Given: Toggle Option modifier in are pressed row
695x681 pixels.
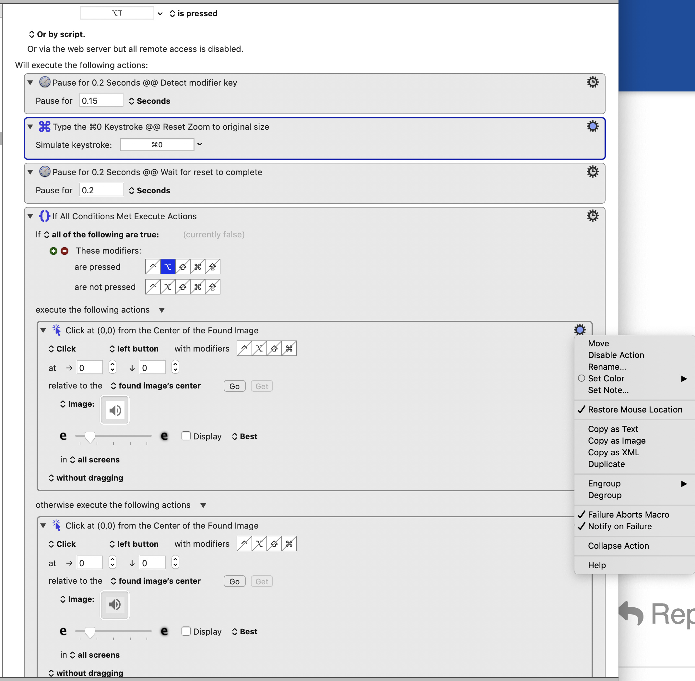Looking at the screenshot, I should pyautogui.click(x=168, y=267).
